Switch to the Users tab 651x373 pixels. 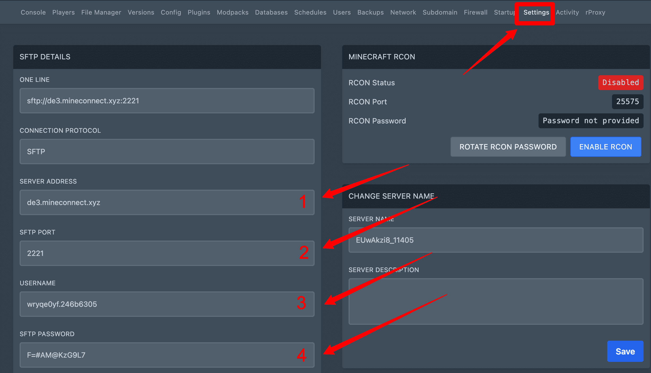[342, 12]
